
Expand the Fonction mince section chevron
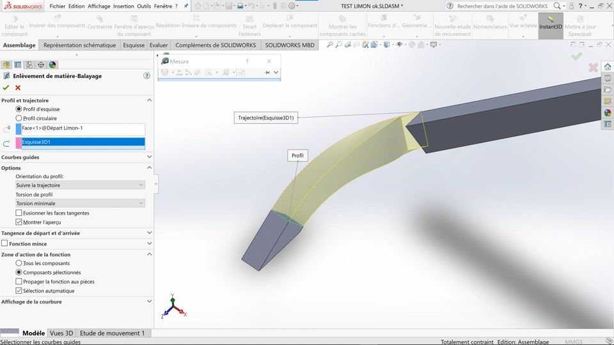(x=149, y=243)
